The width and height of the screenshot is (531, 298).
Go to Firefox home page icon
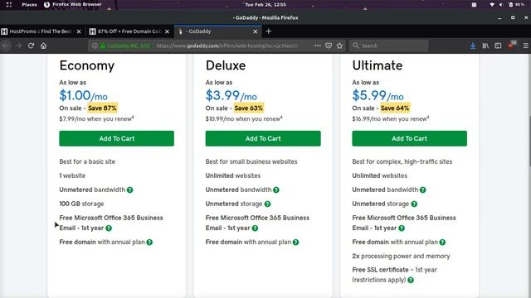43,46
